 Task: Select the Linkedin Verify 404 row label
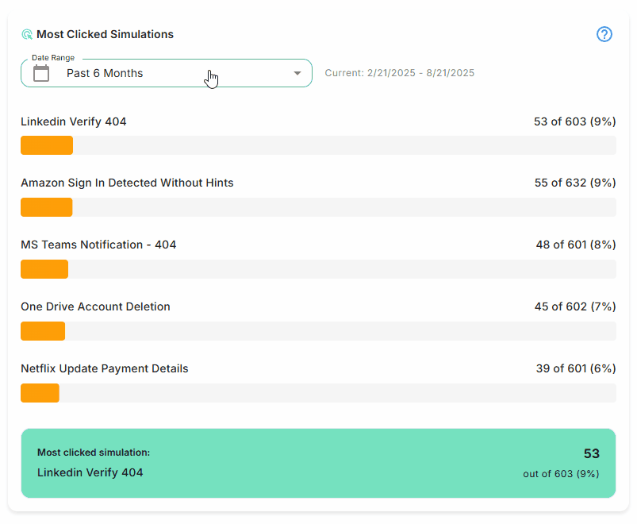pyautogui.click(x=74, y=121)
